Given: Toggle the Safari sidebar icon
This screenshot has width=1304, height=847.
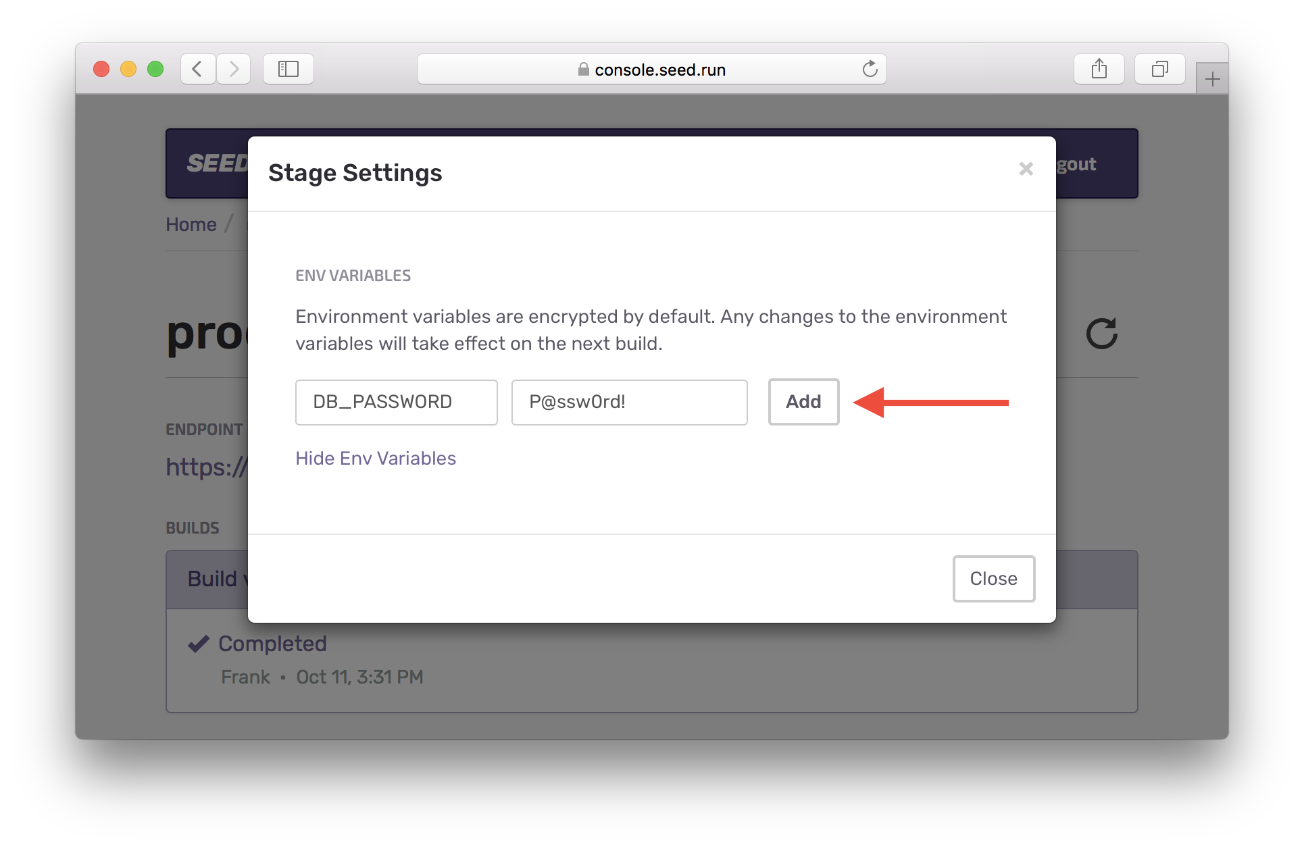Looking at the screenshot, I should click(x=289, y=69).
